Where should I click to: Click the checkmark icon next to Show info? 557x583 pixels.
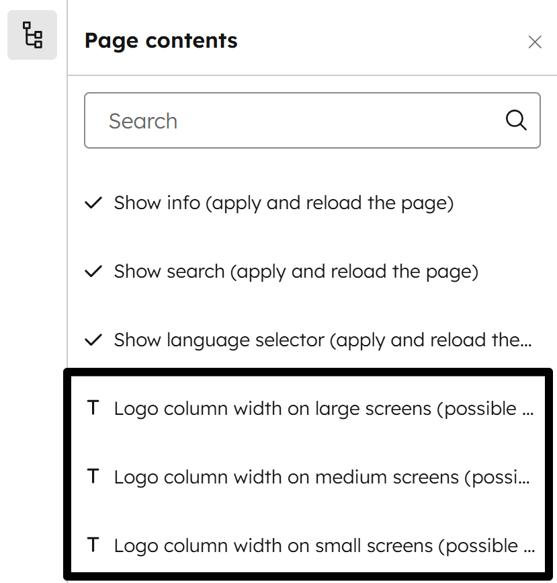94,202
